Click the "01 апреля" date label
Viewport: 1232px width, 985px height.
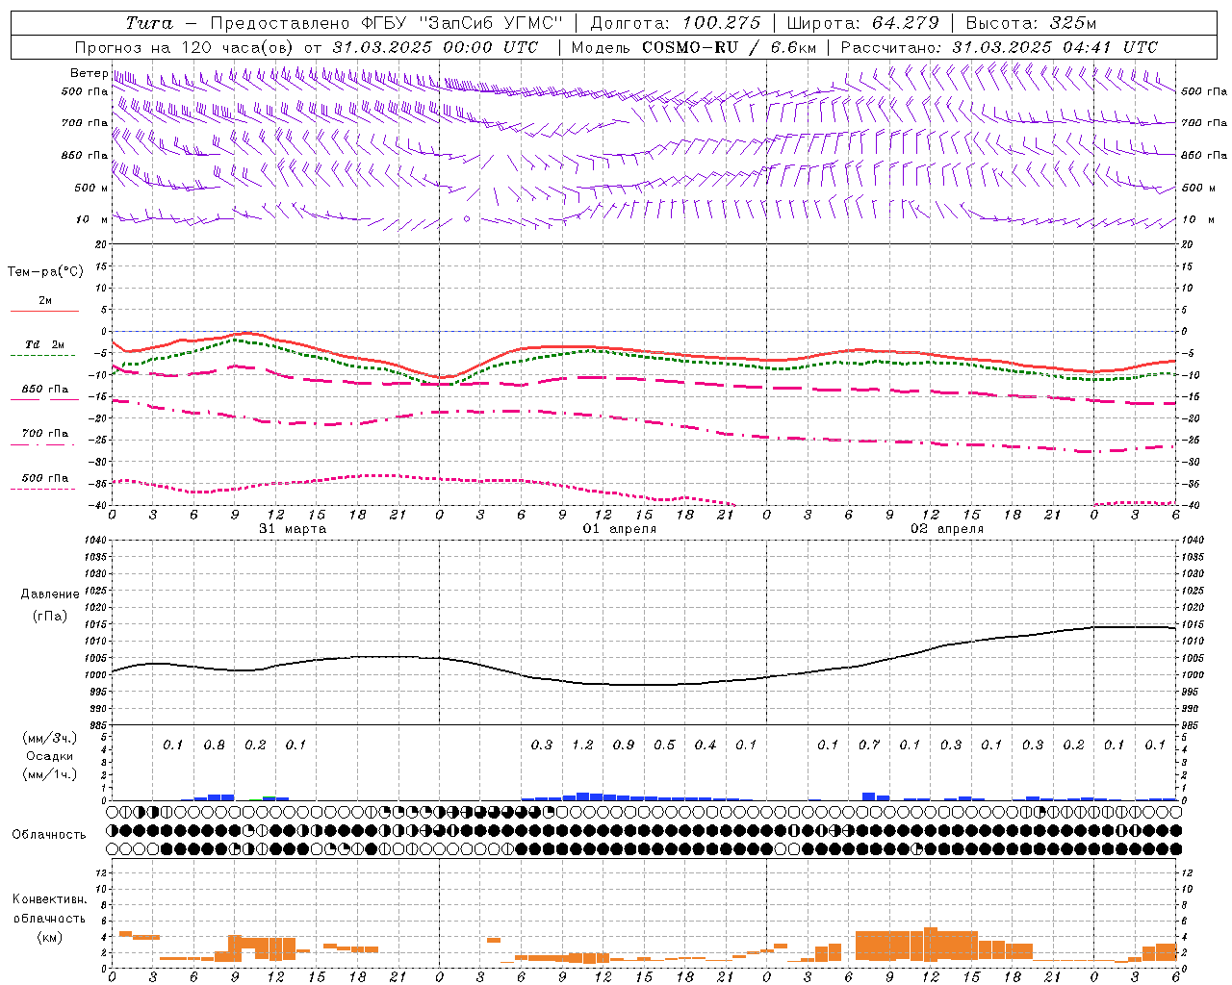pyautogui.click(x=620, y=529)
